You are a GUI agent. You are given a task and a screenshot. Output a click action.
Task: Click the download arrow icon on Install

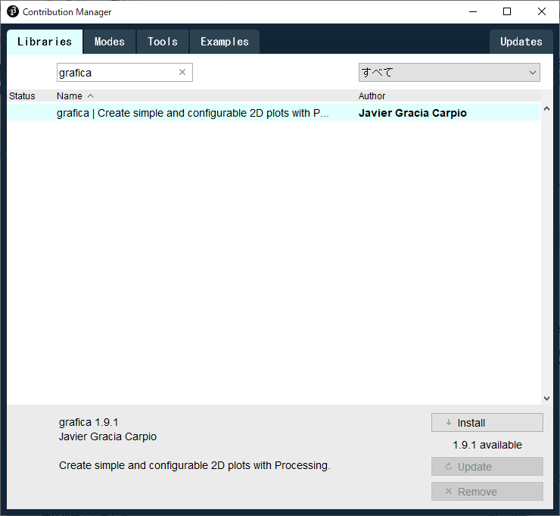click(x=449, y=423)
